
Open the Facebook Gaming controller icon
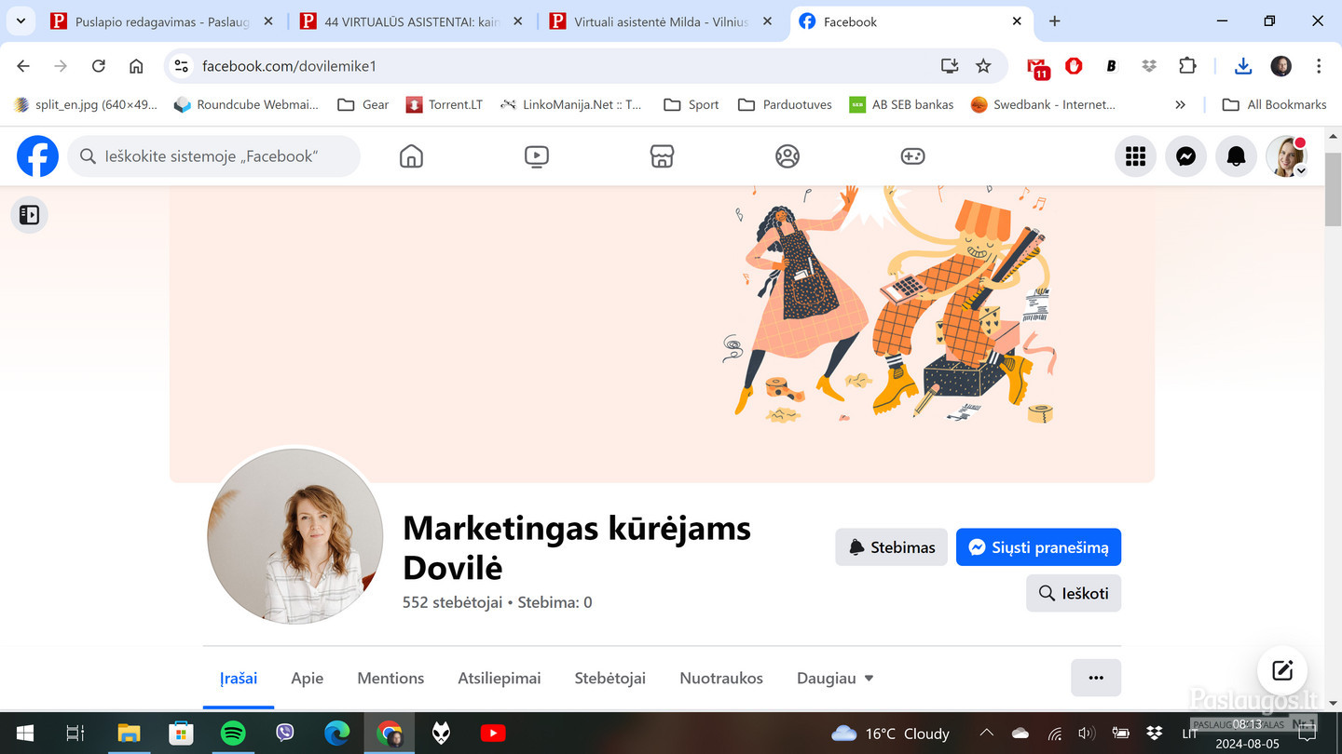pos(912,156)
